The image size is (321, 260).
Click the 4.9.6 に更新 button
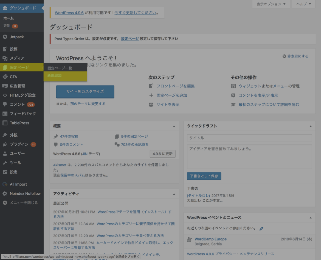[x=162, y=154]
